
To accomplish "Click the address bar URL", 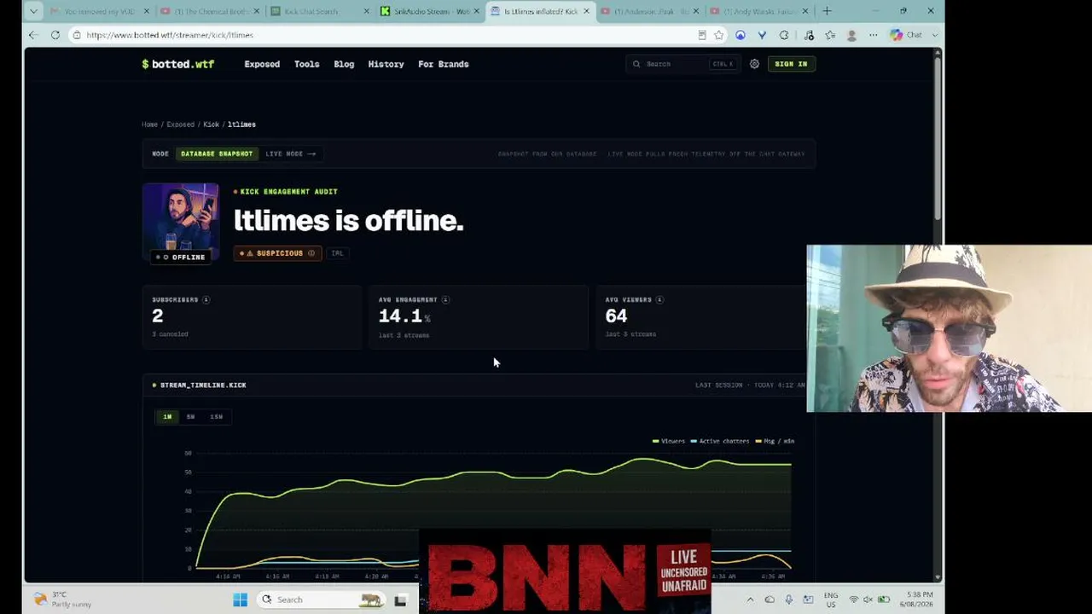I will pyautogui.click(x=170, y=35).
